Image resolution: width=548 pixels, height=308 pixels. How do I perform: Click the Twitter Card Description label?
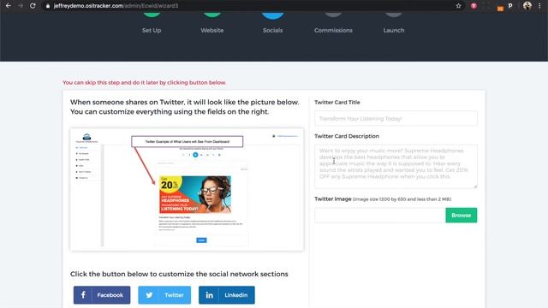click(346, 136)
